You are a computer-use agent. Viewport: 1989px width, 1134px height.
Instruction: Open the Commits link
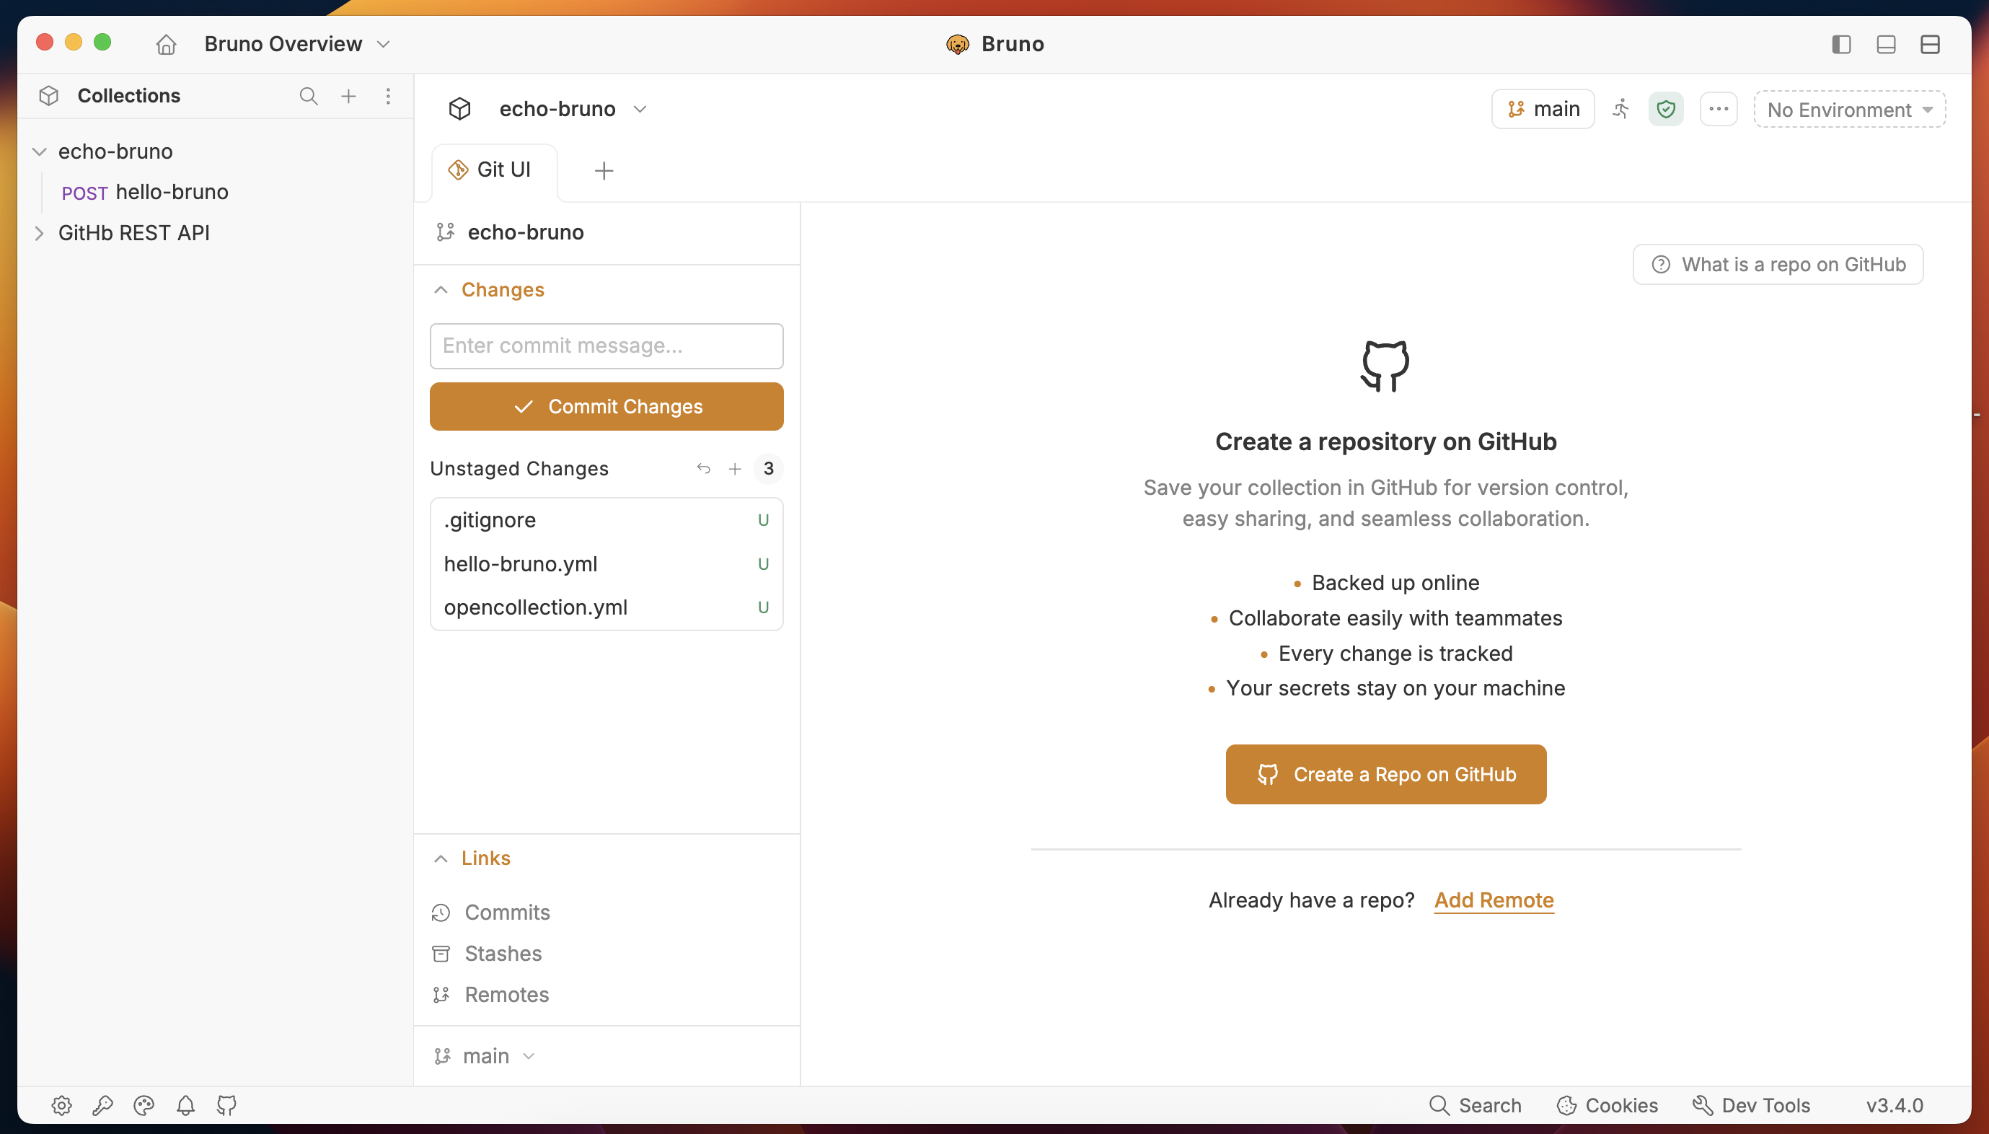(x=490, y=913)
